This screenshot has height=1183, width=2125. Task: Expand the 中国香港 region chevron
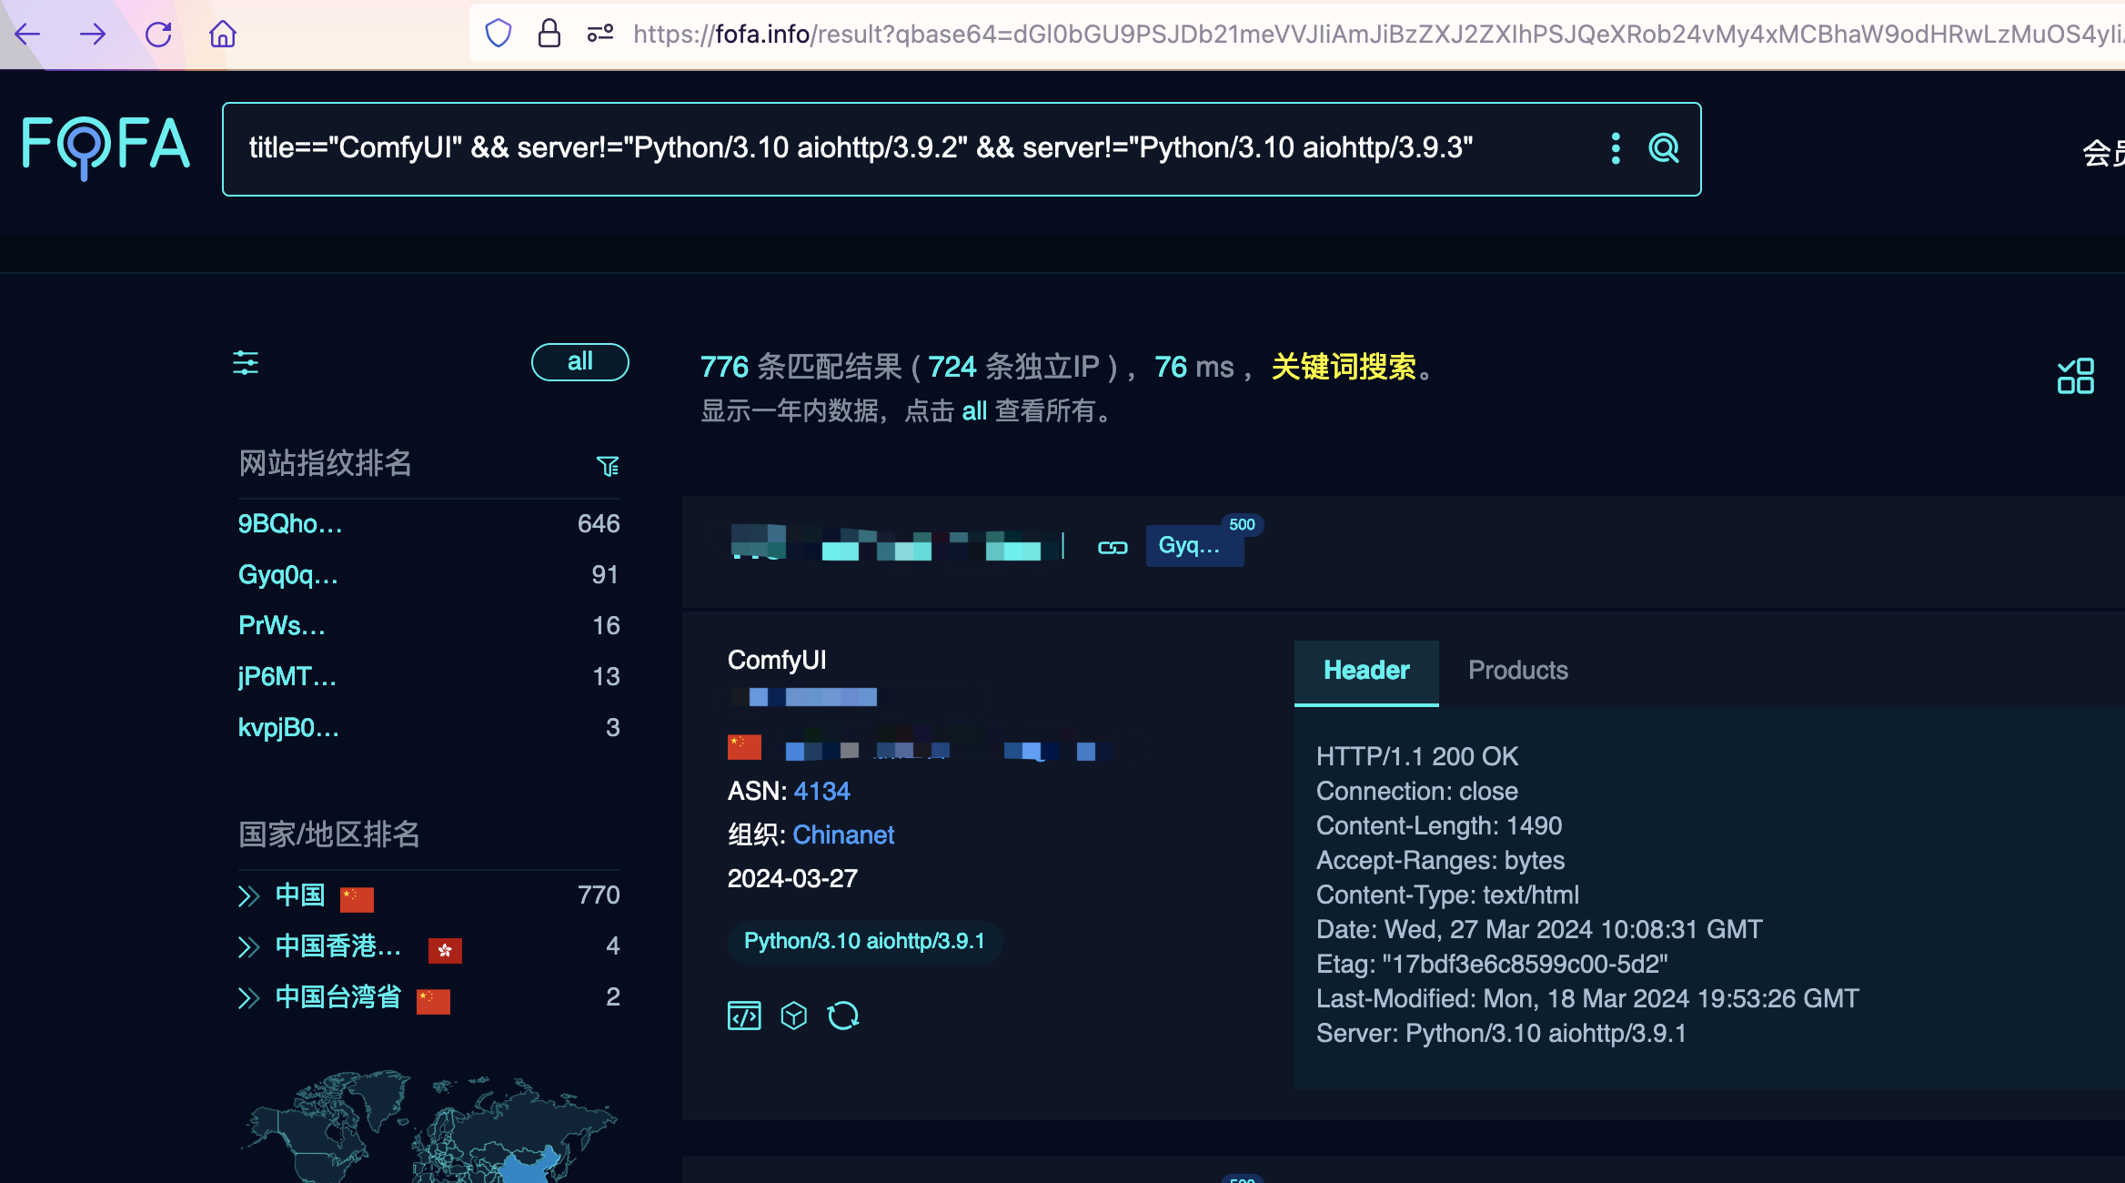(x=247, y=946)
